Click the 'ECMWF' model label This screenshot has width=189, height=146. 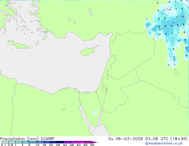tap(48, 139)
